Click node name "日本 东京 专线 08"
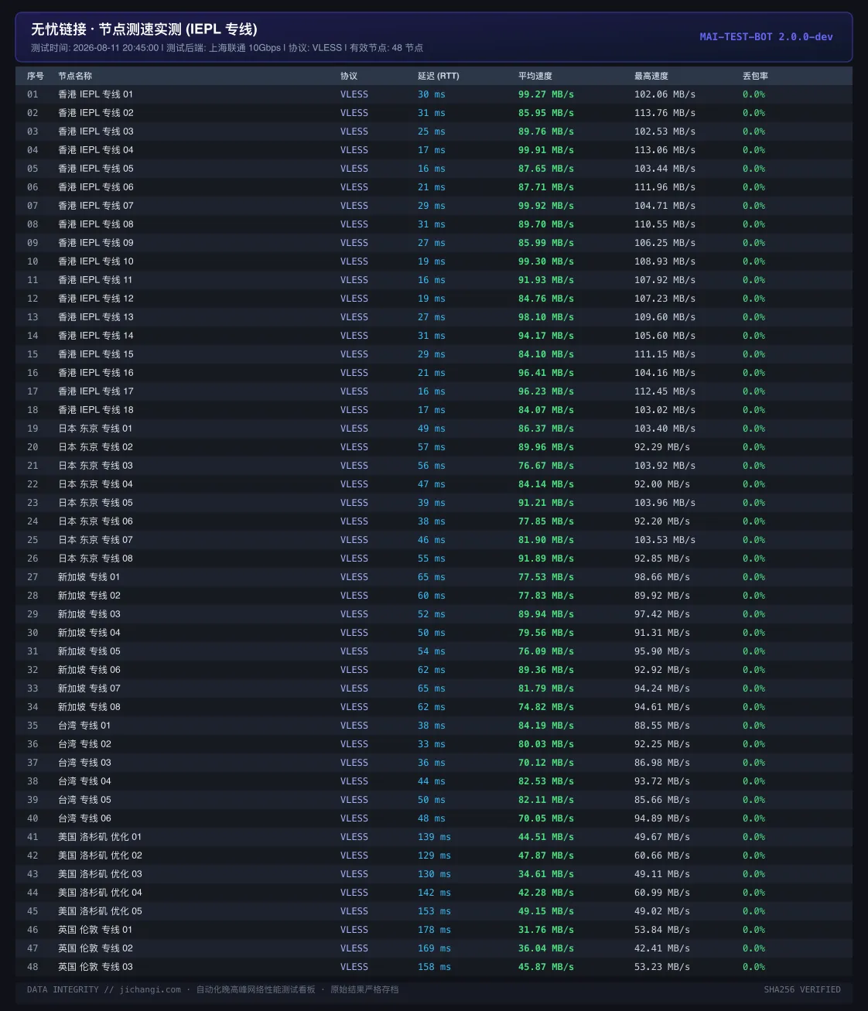868x1011 pixels. pyautogui.click(x=95, y=558)
